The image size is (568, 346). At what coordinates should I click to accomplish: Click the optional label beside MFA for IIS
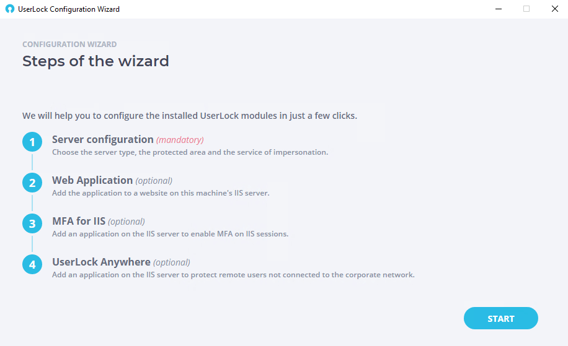tap(126, 222)
